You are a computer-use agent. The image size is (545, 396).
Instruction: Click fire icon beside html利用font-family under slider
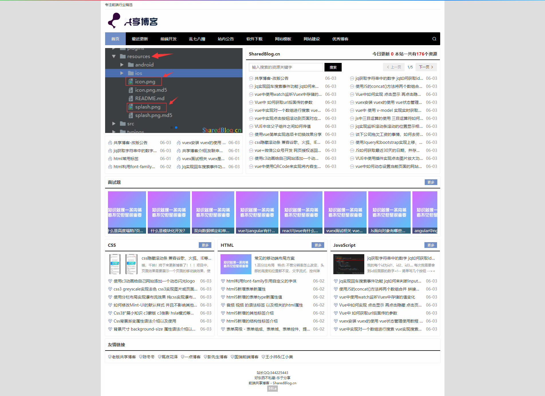pos(110,167)
